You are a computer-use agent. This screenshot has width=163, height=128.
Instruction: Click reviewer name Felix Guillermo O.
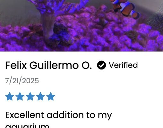click(x=48, y=65)
